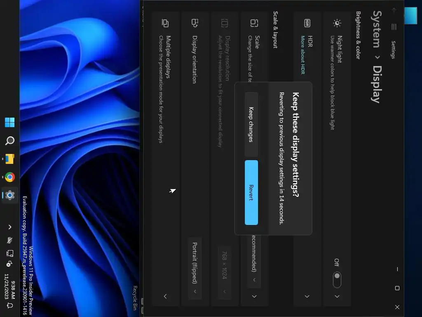This screenshot has height=317, width=422.
Task: Open taskbar Search
Action: pos(10,140)
